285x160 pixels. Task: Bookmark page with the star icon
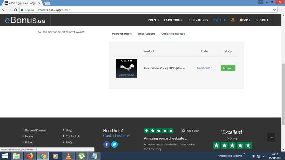pyautogui.click(x=274, y=10)
